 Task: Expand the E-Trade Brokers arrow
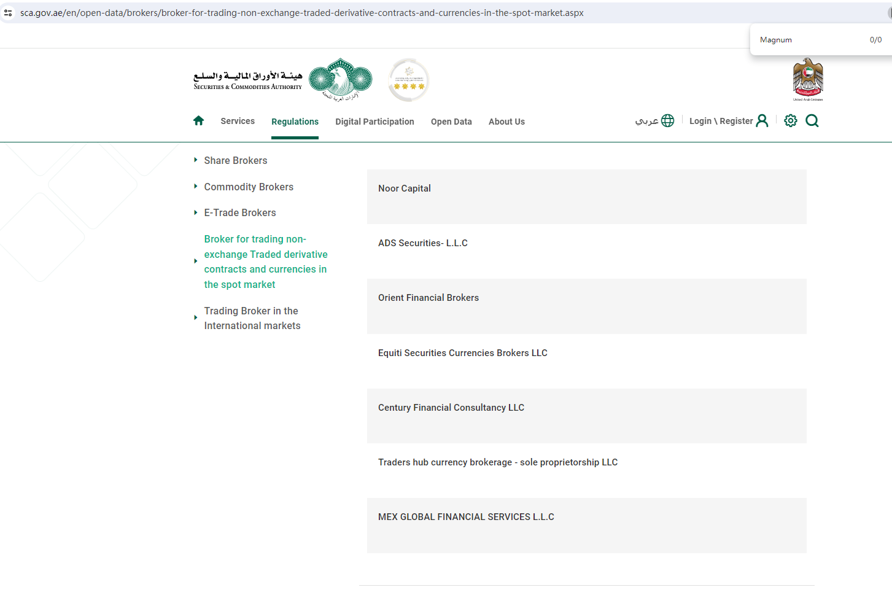tap(196, 212)
